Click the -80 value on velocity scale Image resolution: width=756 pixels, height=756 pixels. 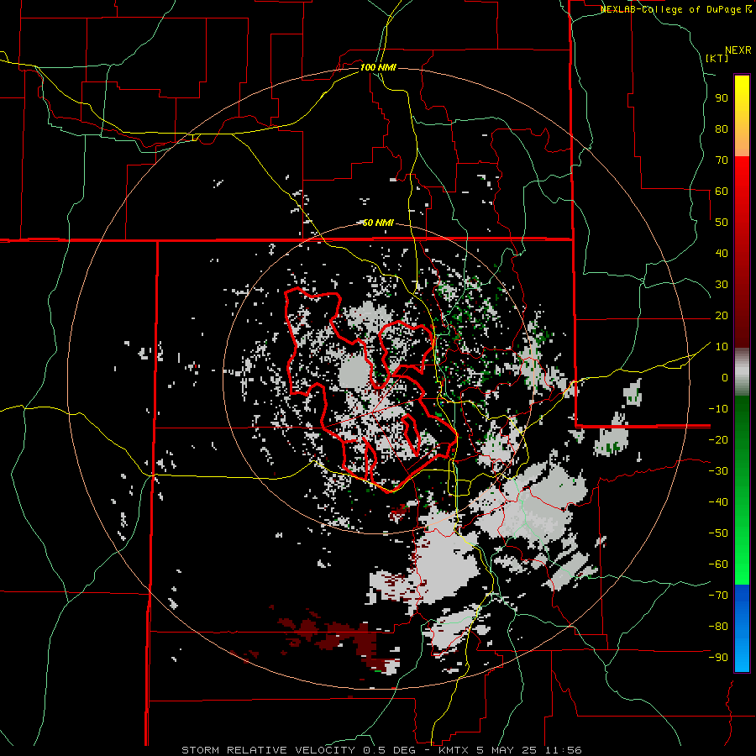[718, 627]
